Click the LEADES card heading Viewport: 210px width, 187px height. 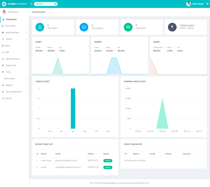click(x=156, y=42)
